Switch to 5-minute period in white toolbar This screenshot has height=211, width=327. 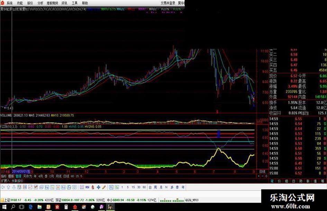click(128, 187)
